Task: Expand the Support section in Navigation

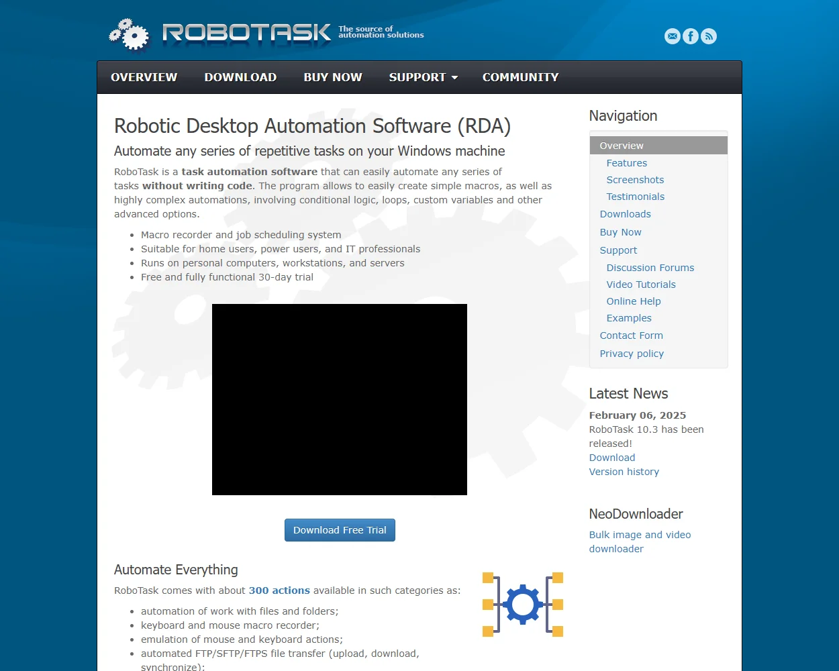Action: [x=618, y=250]
